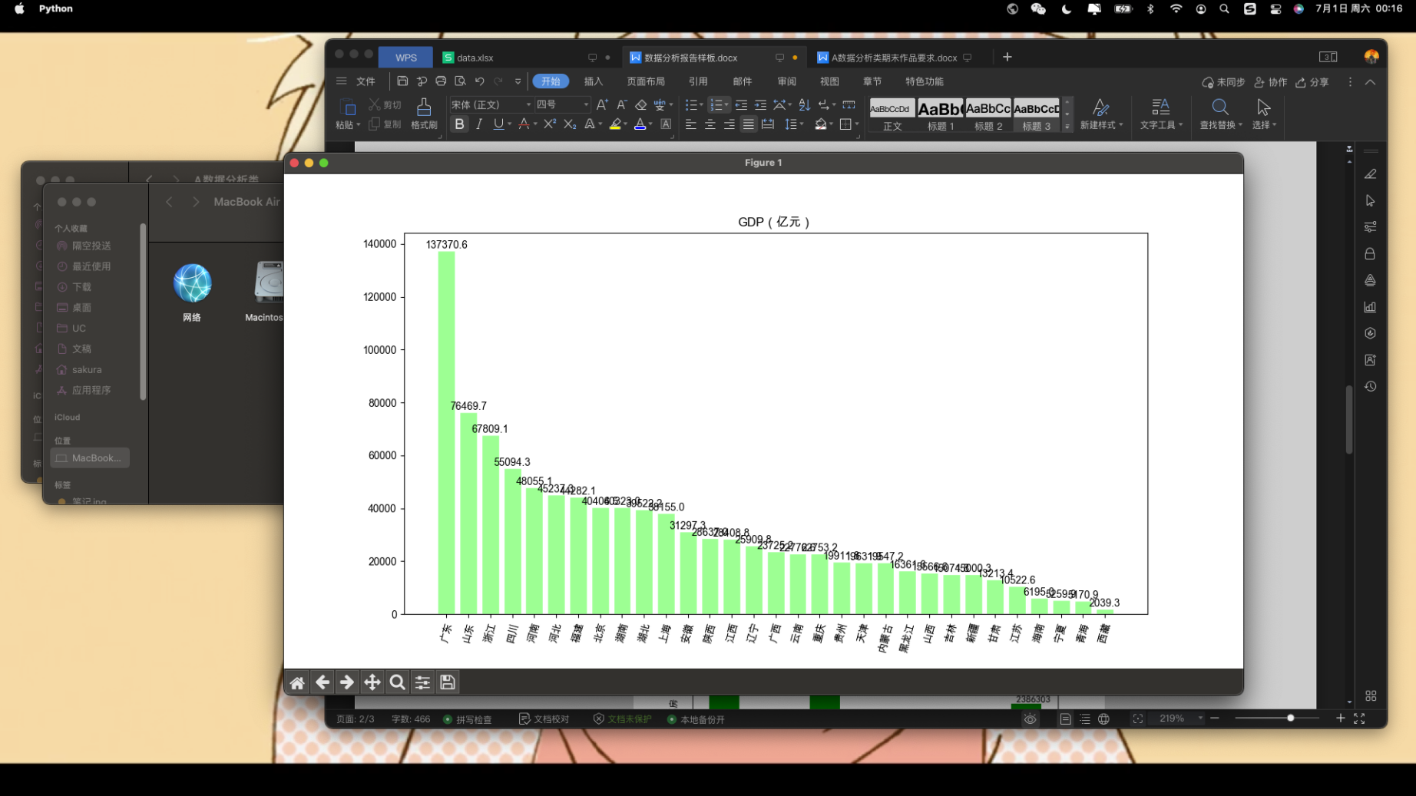Toggle Bold formatting in the ribbon
This screenshot has height=796, width=1416.
(459, 124)
